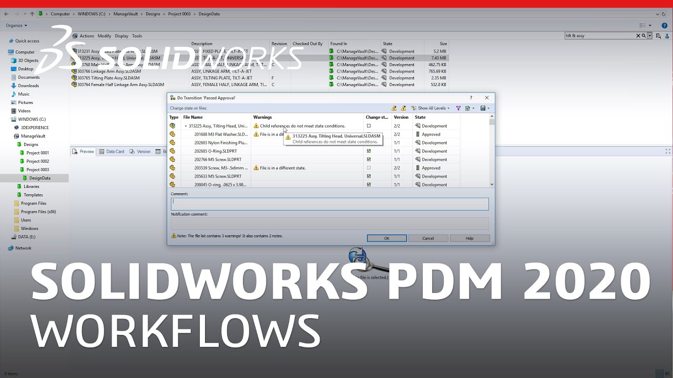The image size is (673, 378).
Task: Select 303766 Linkage Arm Assy.SLDASM file
Action: [x=109, y=71]
